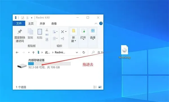The width and height of the screenshot is (169, 102).
Task: Collapse the ribbon with the chevron
Action: [96, 24]
